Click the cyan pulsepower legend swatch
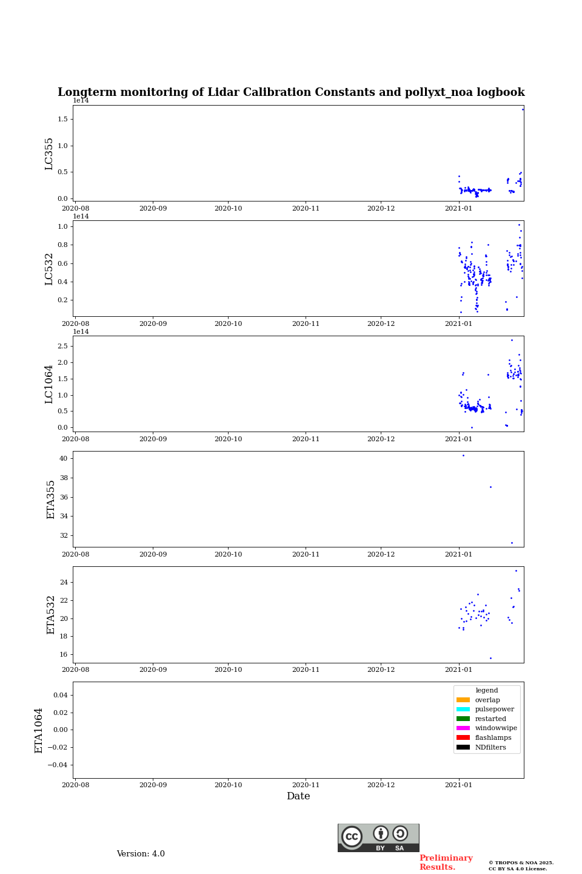 tap(463, 710)
